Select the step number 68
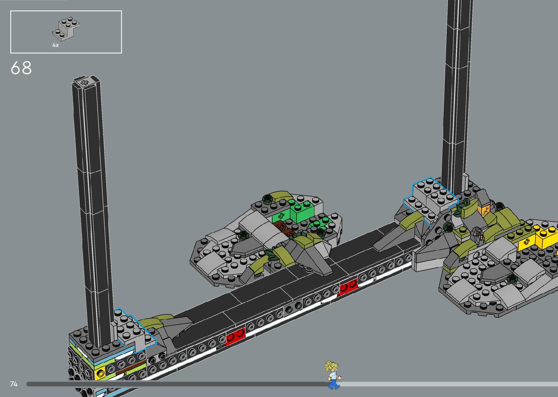Screen dimensions: 558x397 click(x=21, y=68)
